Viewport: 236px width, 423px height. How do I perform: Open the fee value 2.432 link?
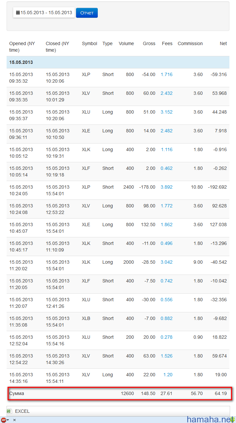167,93
